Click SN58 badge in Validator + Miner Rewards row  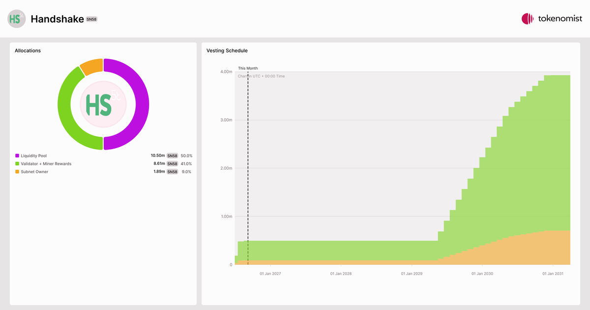pos(172,164)
